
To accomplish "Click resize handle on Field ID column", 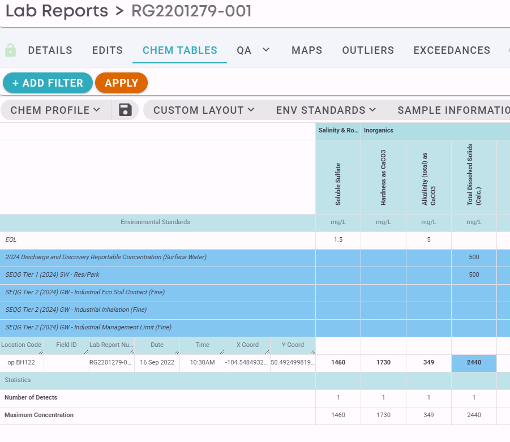I will click(x=86, y=351).
